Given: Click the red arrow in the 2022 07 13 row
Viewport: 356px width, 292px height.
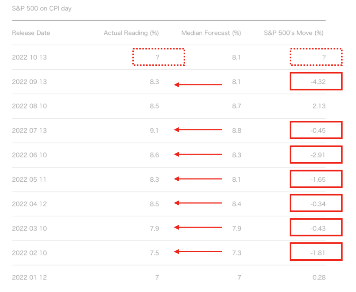Looking at the screenshot, I should click(198, 130).
